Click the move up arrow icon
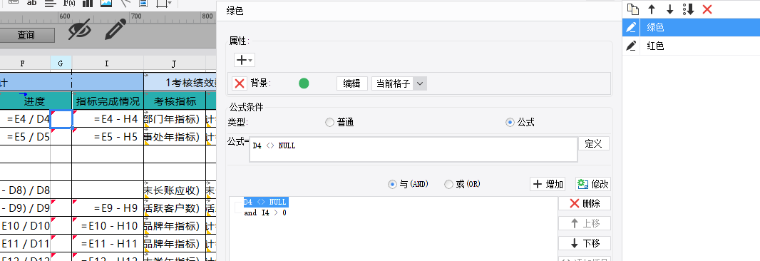This screenshot has width=760, height=261. click(652, 9)
